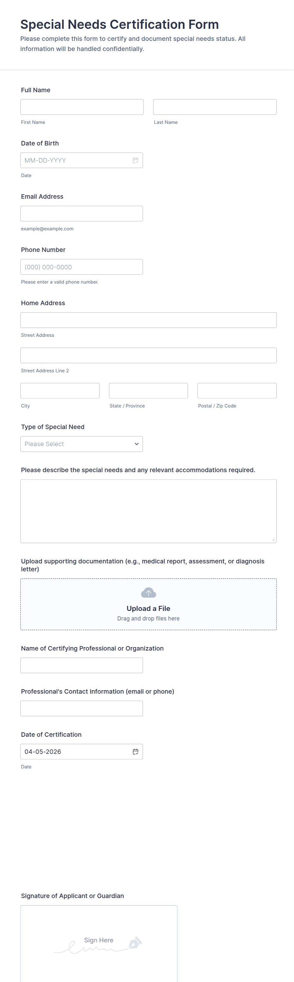Select the Street Address Line 2 field

point(148,355)
